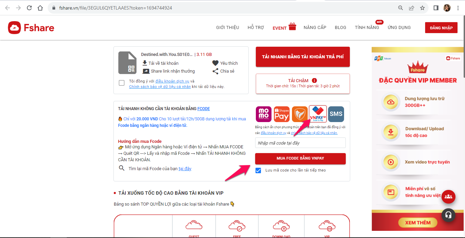Bookmark this page with the star icon

click(x=422, y=8)
